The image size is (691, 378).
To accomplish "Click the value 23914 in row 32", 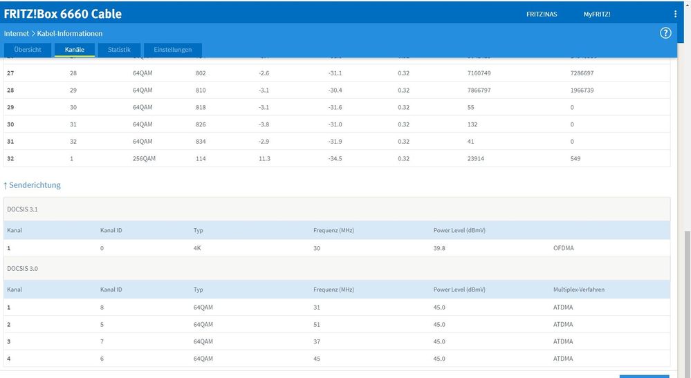I will click(476, 158).
